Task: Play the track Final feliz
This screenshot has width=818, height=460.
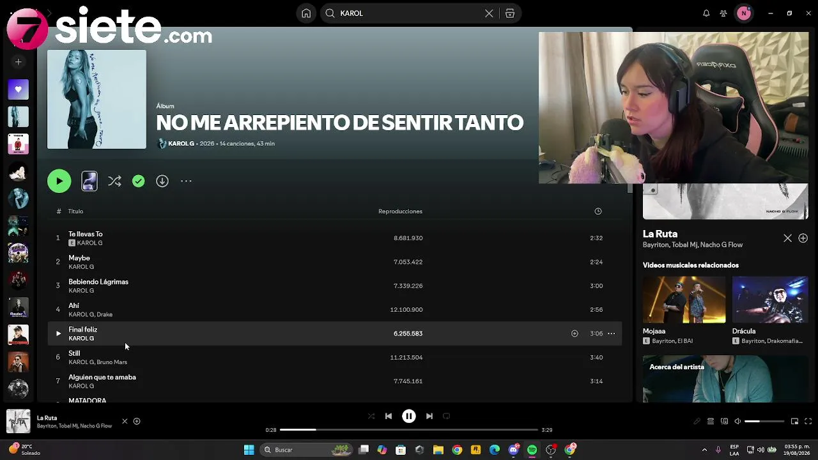Action: coord(58,333)
